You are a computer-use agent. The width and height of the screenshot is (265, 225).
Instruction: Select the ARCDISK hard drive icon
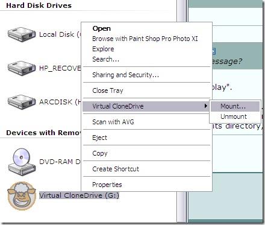[22, 102]
